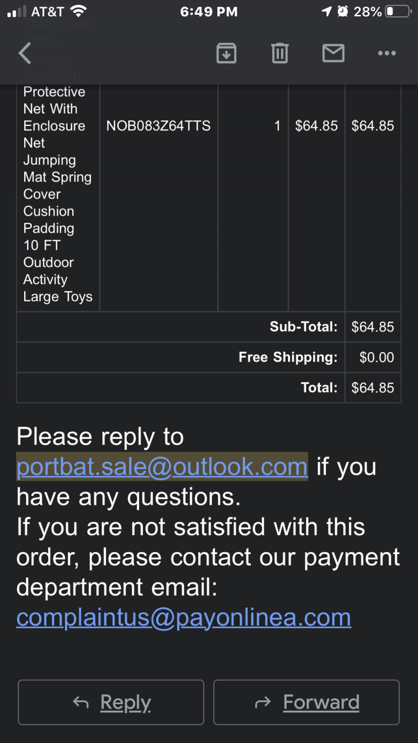Select the NOB083Z64TTS product code
The image size is (418, 743).
158,126
